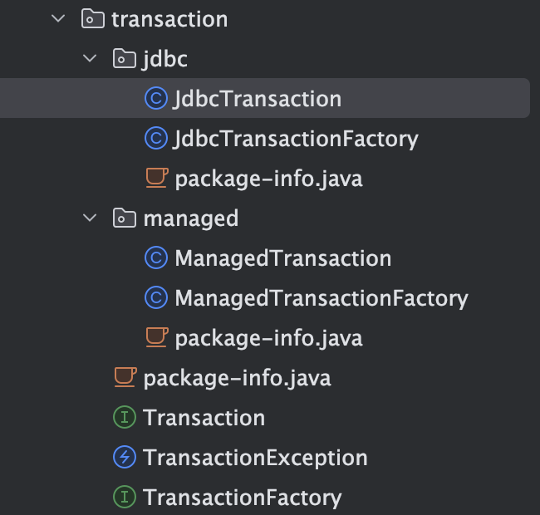
Task: Click the ManagedTransaction class icon
Action: coord(156,257)
